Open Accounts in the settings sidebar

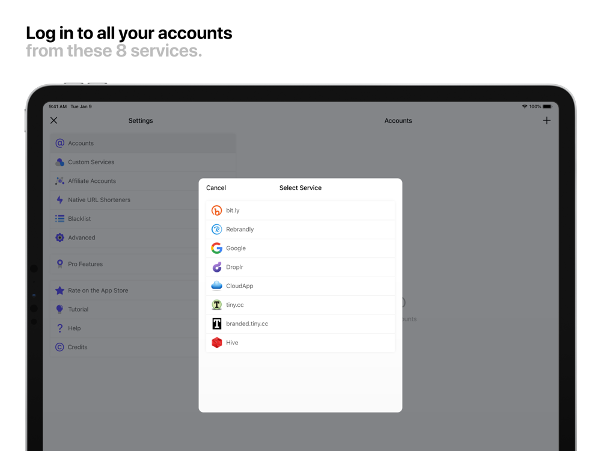coord(143,143)
